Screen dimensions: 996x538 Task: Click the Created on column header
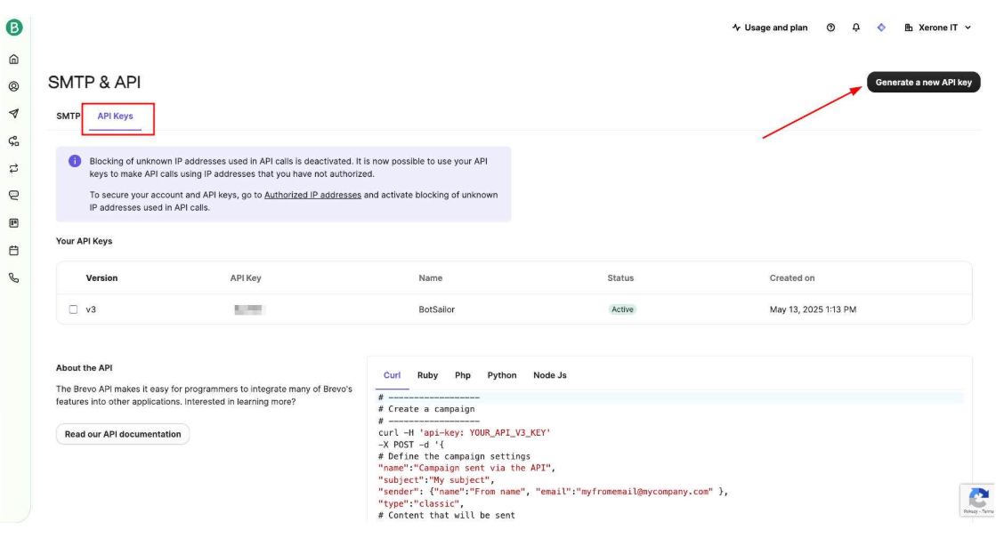click(x=792, y=277)
